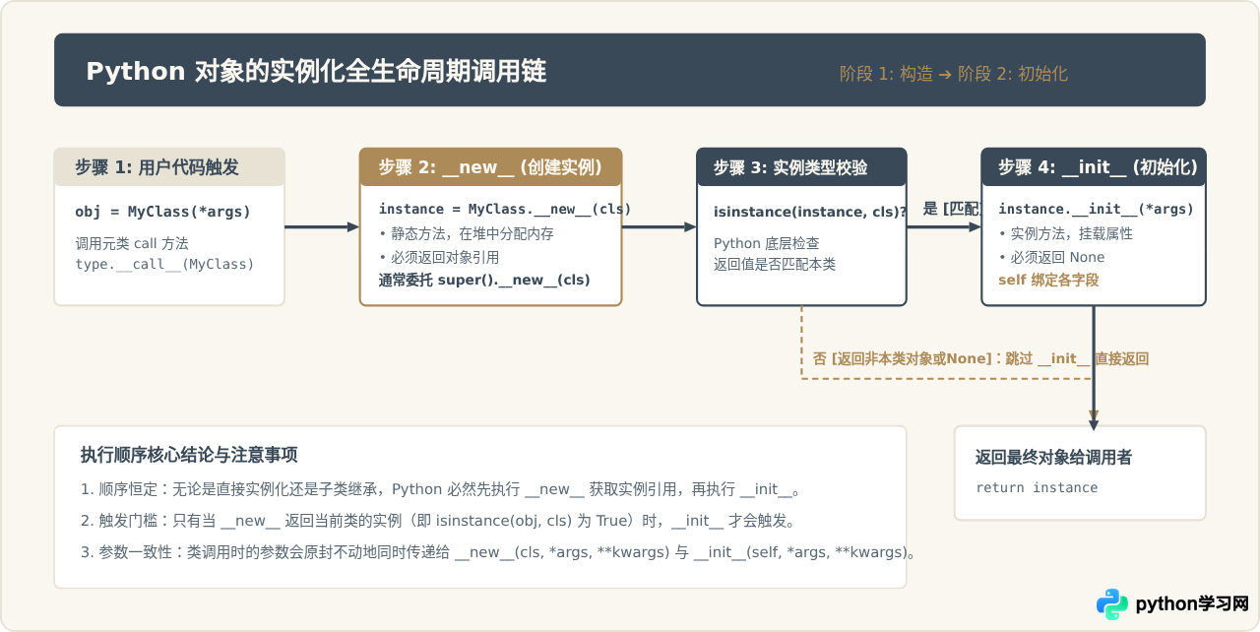Click the line '通常委托 super().__new__(cls)'
The image size is (1260, 632).
point(484,280)
